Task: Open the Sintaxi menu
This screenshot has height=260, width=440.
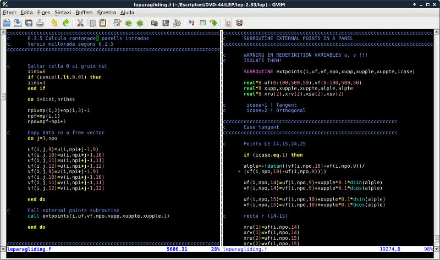Action: (63, 12)
